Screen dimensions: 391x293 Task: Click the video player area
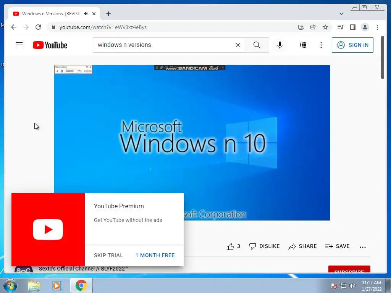(x=192, y=143)
